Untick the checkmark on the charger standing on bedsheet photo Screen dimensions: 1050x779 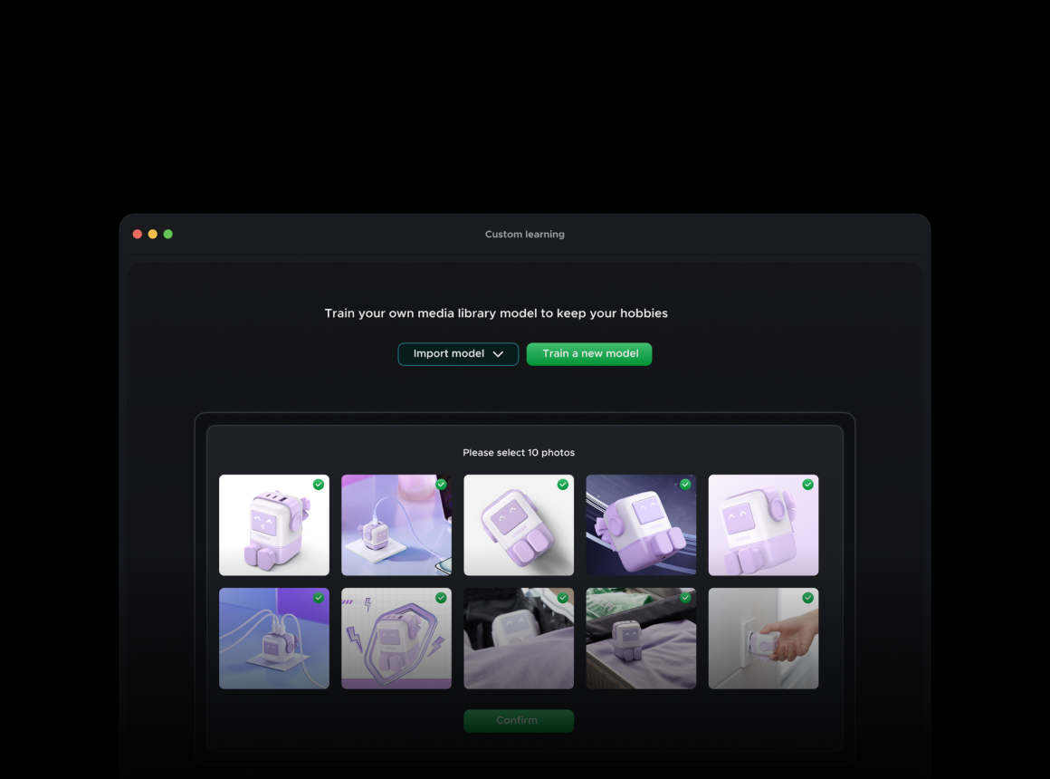(685, 598)
